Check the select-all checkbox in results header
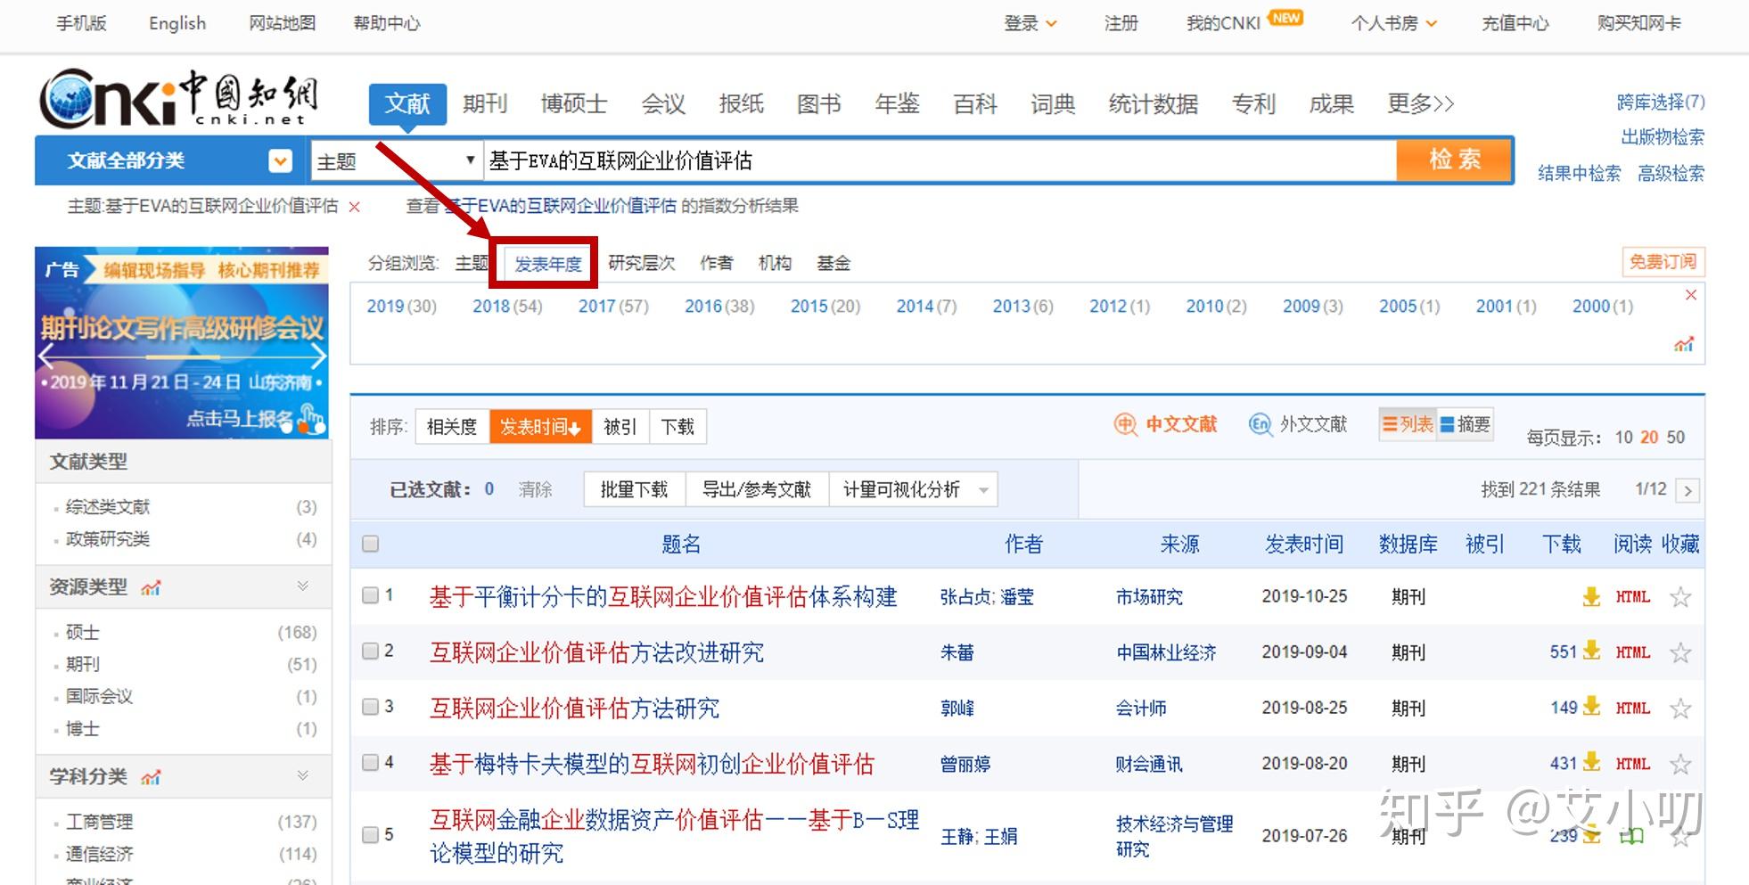Image resolution: width=1749 pixels, height=885 pixels. tap(370, 543)
